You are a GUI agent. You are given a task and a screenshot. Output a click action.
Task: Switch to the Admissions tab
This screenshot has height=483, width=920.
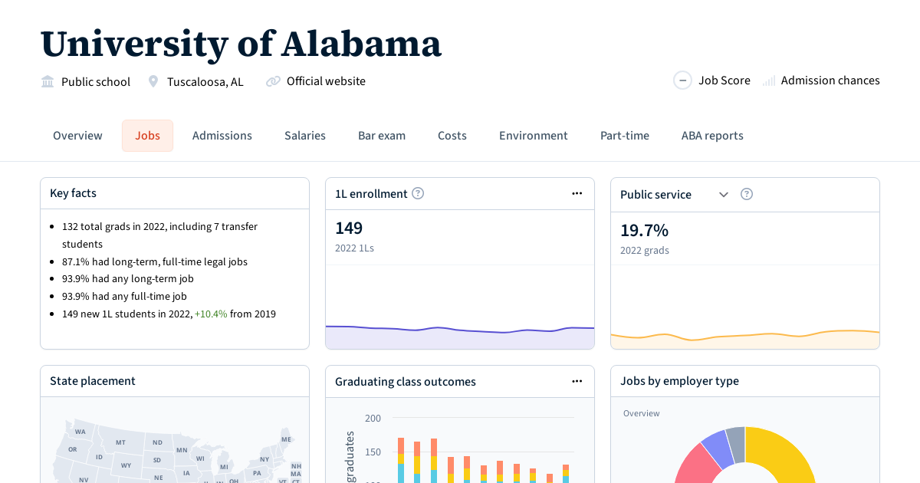point(222,136)
